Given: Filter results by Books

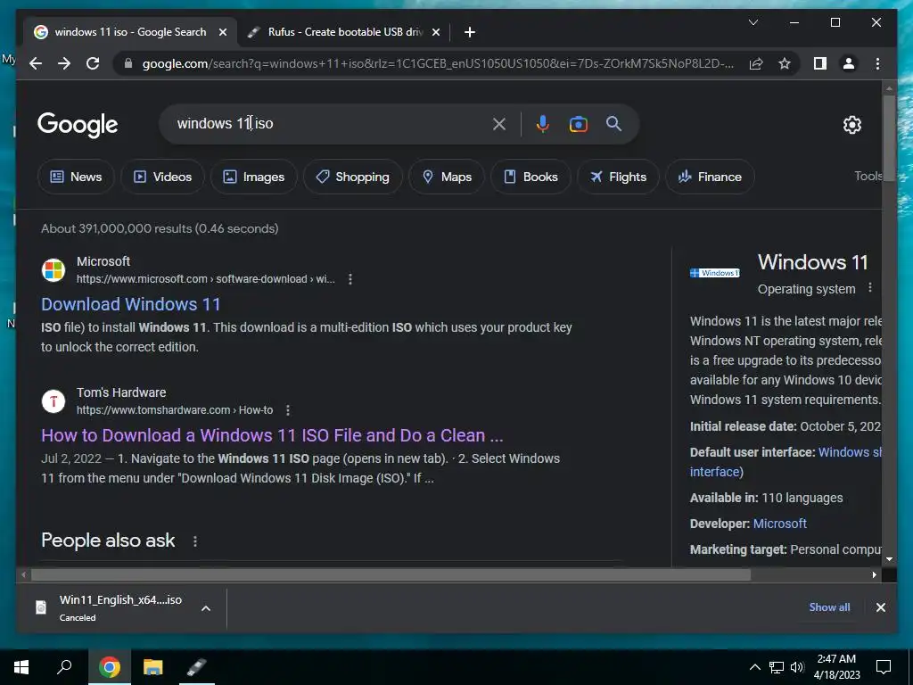Looking at the screenshot, I should coord(531,177).
